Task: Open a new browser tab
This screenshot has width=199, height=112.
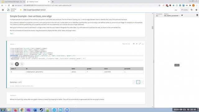Action: [x=53, y=2]
